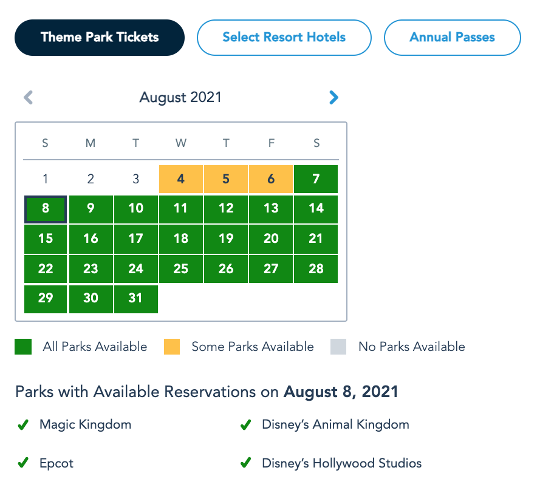Switch to Theme Park Tickets tab
Image resolution: width=554 pixels, height=493 pixels.
coord(100,38)
